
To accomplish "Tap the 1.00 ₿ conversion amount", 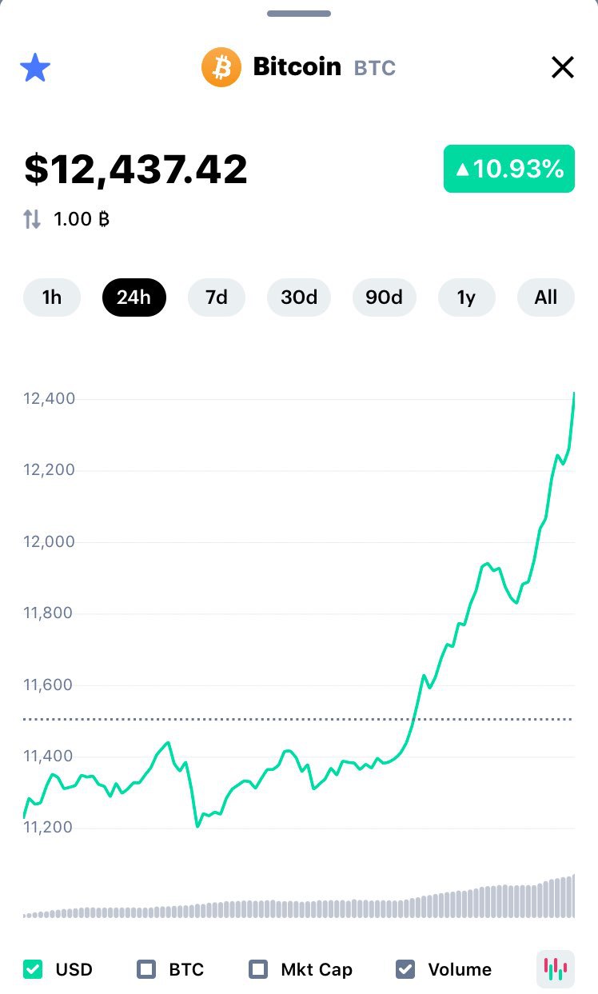I will (x=82, y=219).
